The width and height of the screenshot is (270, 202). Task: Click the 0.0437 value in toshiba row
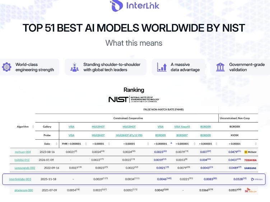[234, 160]
